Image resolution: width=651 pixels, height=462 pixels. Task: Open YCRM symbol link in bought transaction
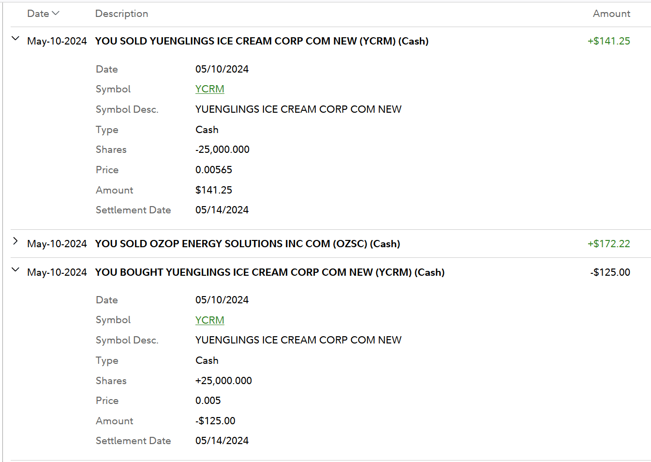(209, 320)
